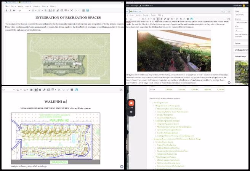
Task: Click fullscreen icon in greenhouse photo editor toolbar
Action: point(177,19)
